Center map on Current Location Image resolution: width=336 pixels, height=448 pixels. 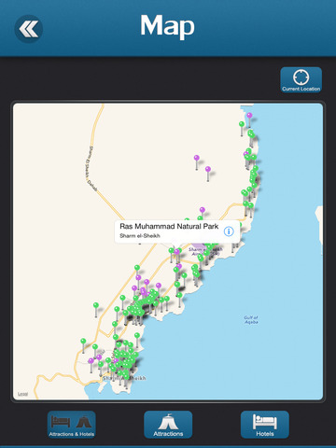(x=301, y=80)
